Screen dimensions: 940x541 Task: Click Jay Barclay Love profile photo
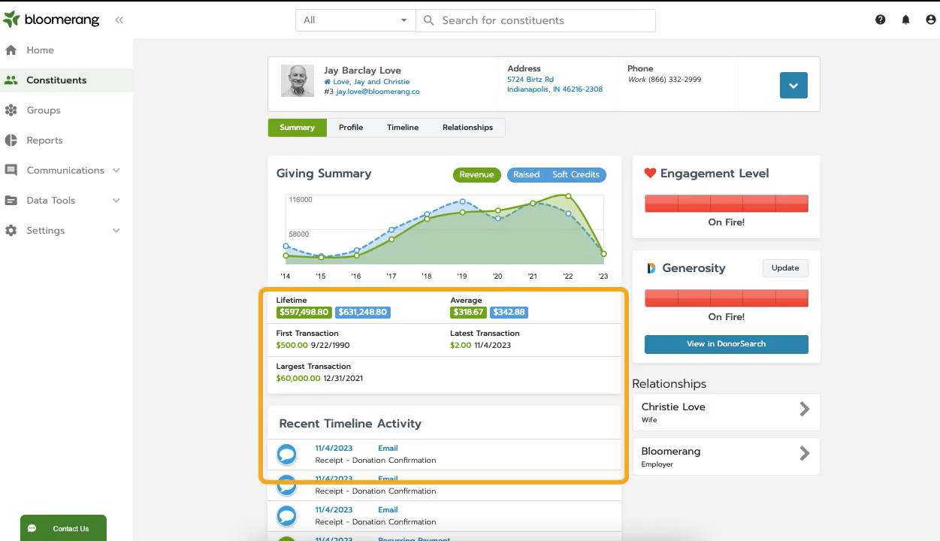[298, 80]
